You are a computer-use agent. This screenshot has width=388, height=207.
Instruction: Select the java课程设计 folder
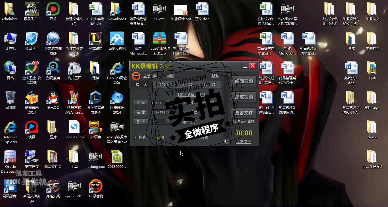click(373, 159)
